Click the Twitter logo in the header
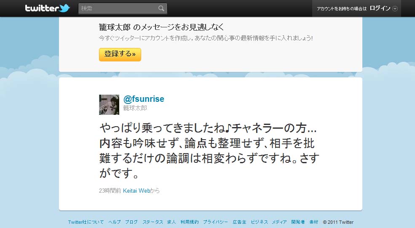This screenshot has height=228, width=415. point(47,8)
